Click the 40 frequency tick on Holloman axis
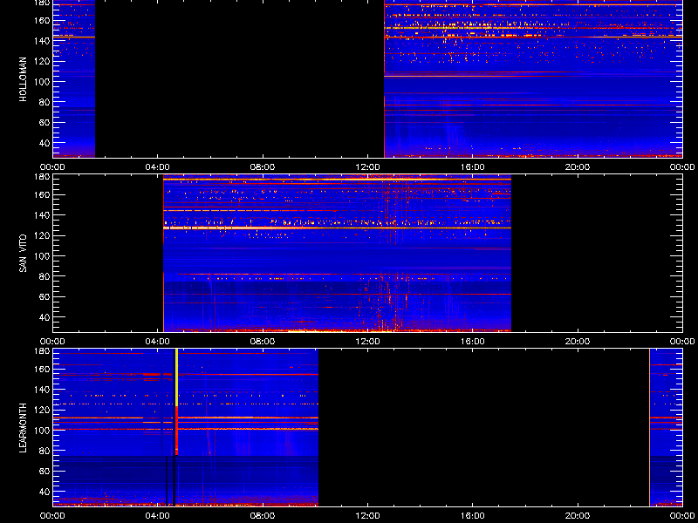This screenshot has height=523, width=698. 44,143
